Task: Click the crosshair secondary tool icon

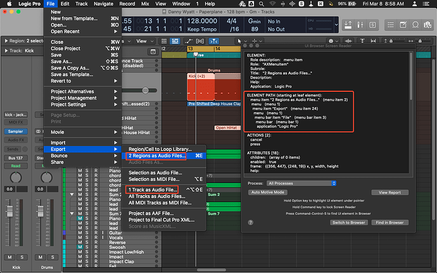Action: point(255,41)
